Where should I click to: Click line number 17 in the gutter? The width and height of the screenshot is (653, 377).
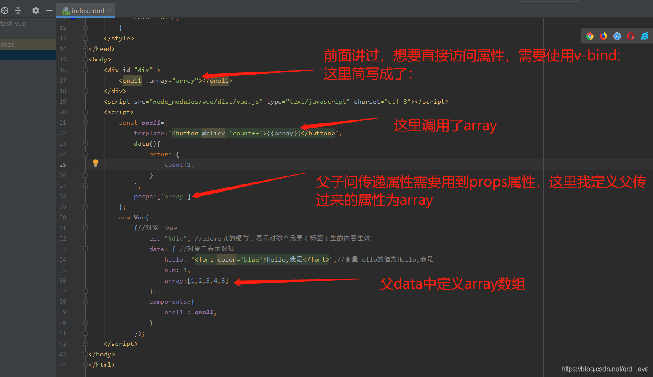pos(63,80)
